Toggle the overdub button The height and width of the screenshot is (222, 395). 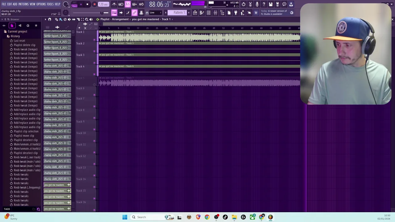(x=134, y=4)
